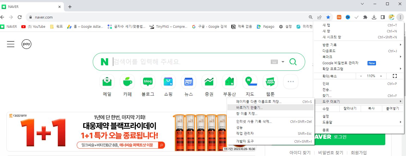Open the Downloads arrow icon in toolbar
Image resolution: width=406 pixels, height=156 pixels.
(374, 17)
